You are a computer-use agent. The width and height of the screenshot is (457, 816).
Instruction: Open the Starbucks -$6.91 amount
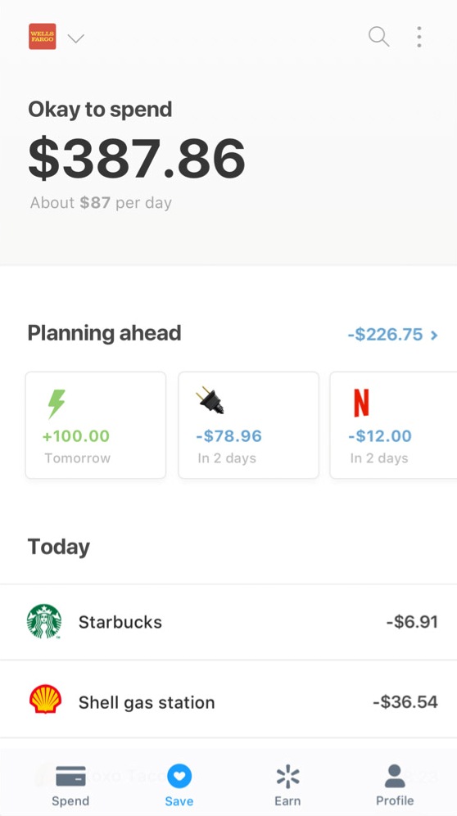[412, 621]
